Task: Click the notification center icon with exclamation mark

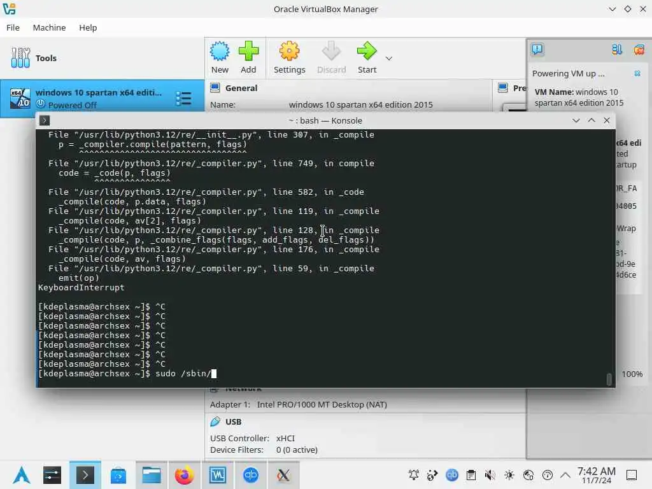Action: click(537, 50)
